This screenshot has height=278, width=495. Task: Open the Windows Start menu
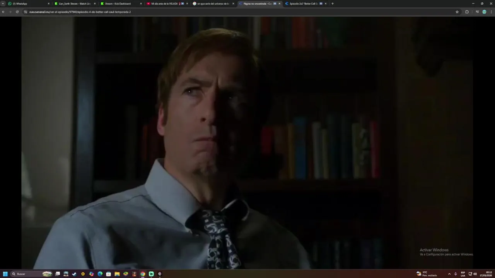(5, 274)
